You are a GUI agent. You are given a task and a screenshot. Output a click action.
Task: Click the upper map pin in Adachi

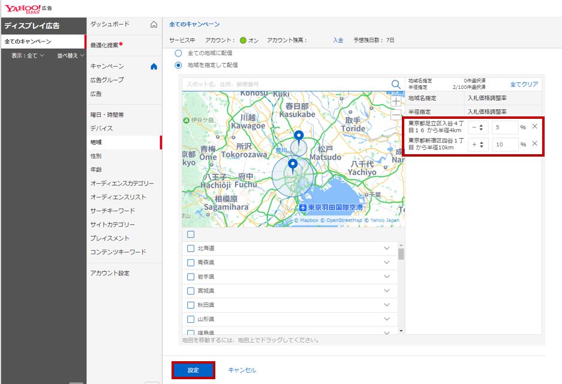click(299, 137)
